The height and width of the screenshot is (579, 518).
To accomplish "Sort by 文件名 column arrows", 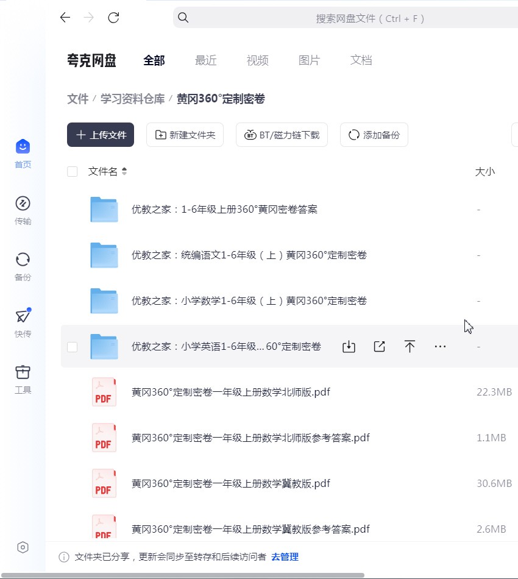I will [124, 171].
